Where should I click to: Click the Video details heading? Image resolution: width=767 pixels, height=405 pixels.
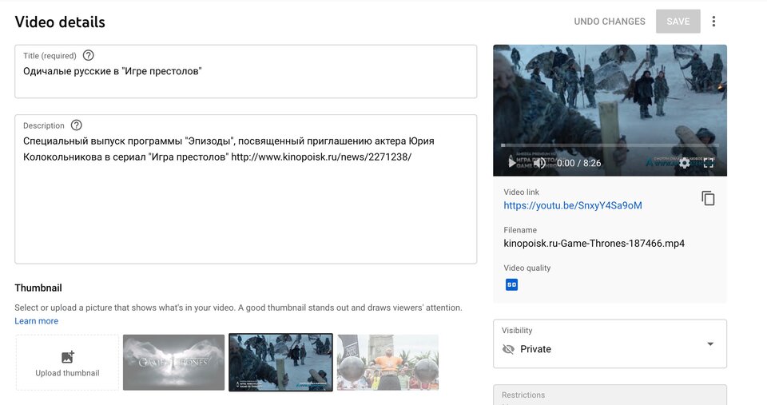click(x=60, y=22)
